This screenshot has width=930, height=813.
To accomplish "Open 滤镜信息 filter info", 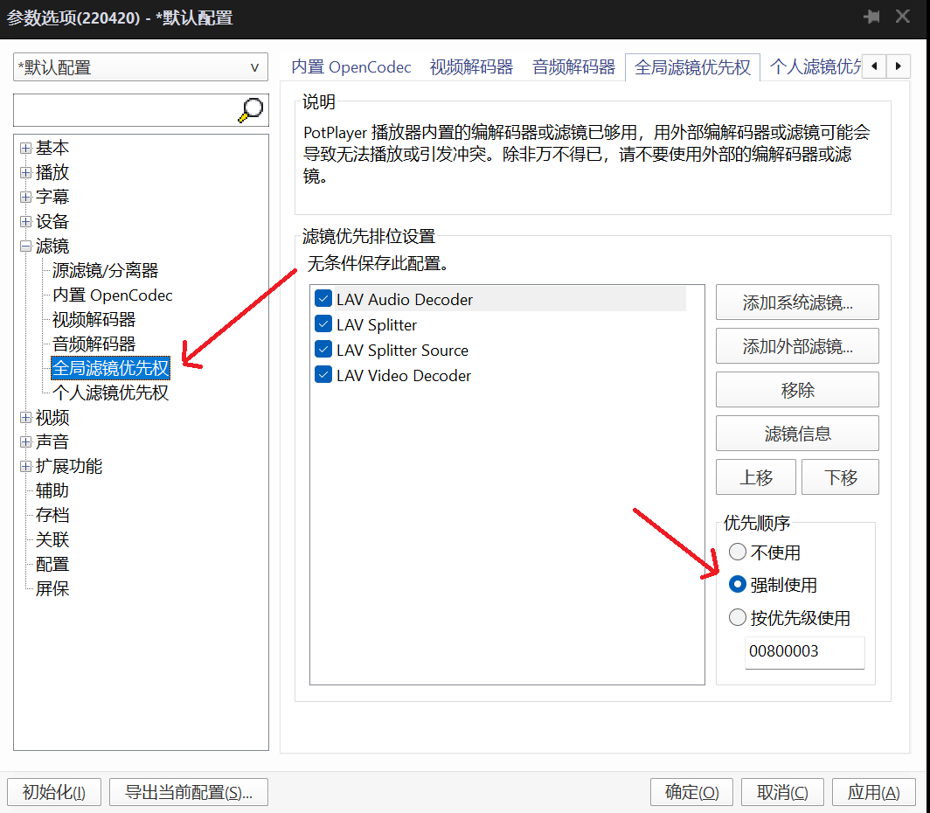I will (x=797, y=434).
